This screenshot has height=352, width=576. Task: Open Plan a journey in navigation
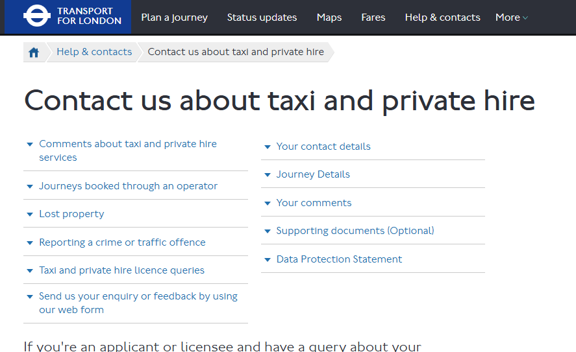(175, 18)
